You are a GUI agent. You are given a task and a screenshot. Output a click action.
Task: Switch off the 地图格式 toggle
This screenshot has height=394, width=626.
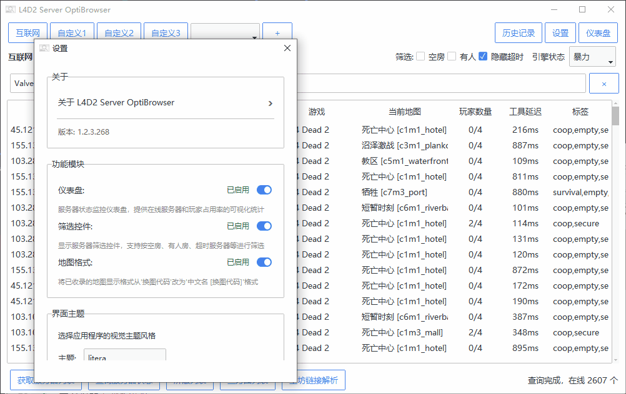coord(264,262)
